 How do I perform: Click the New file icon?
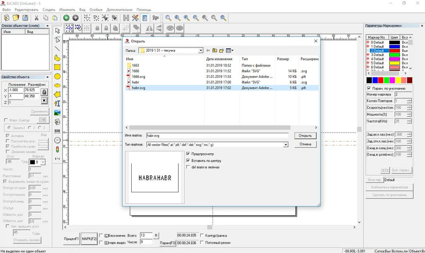click(6, 18)
